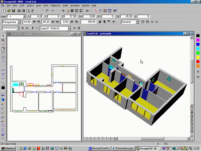
Task: Open the Animation menu
Action: click(75, 5)
